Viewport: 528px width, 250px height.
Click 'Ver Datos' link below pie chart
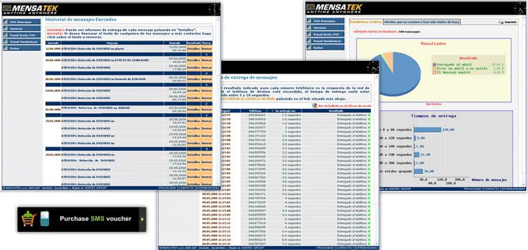tap(434, 104)
